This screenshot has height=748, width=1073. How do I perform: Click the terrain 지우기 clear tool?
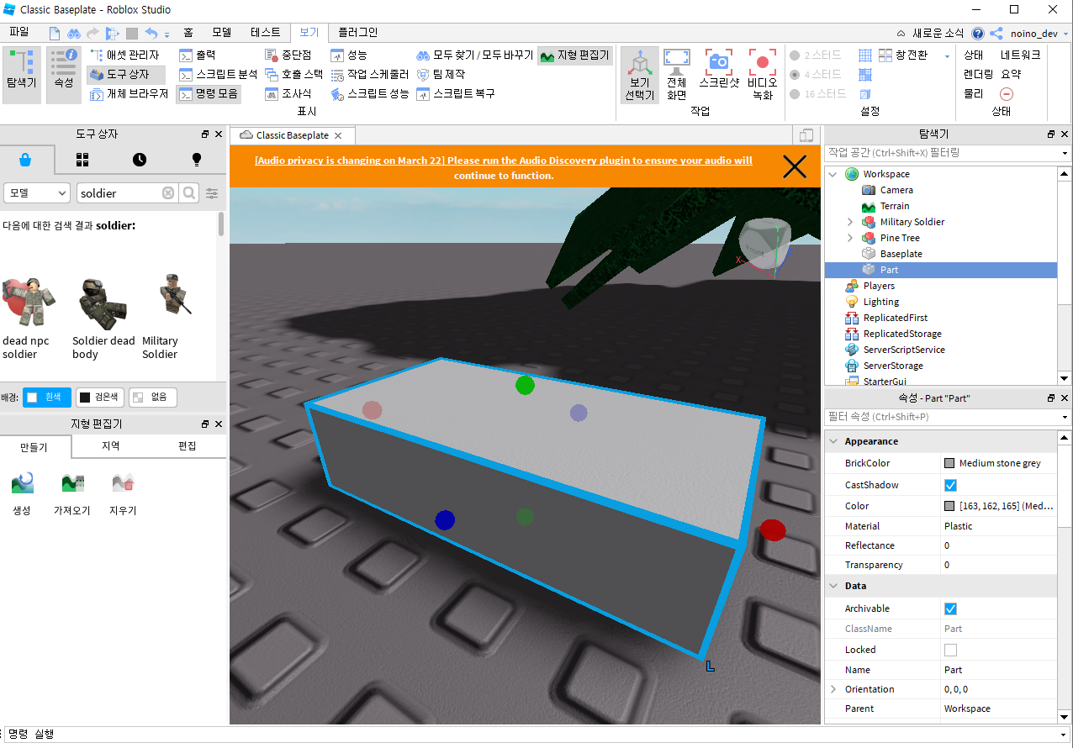(123, 494)
